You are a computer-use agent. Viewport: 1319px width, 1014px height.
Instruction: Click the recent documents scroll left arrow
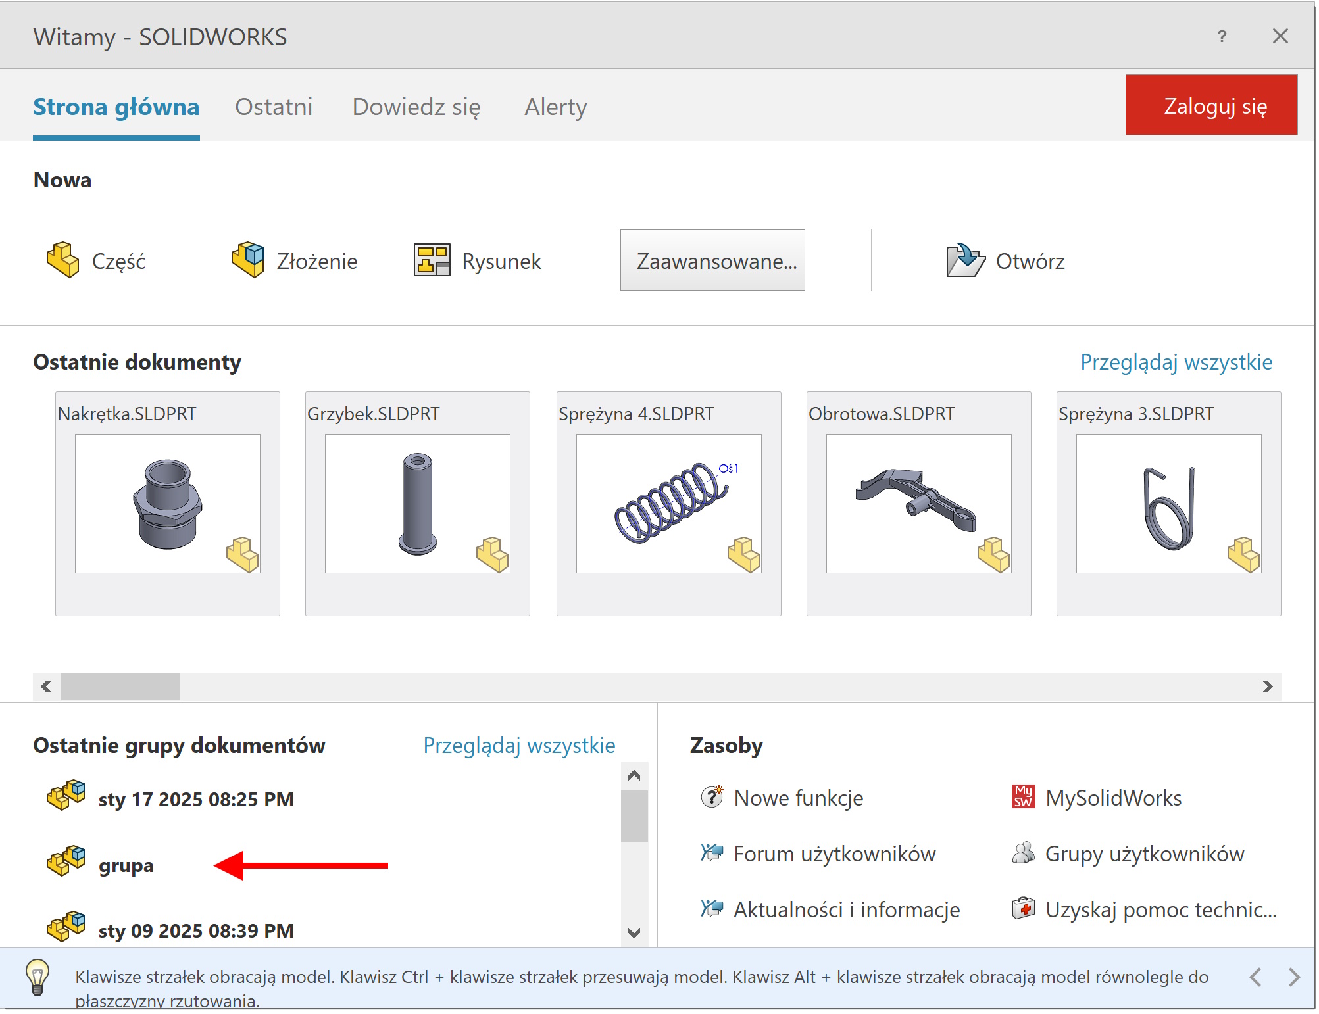pos(46,687)
